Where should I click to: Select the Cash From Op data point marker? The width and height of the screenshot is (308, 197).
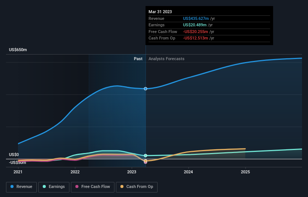click(x=146, y=161)
